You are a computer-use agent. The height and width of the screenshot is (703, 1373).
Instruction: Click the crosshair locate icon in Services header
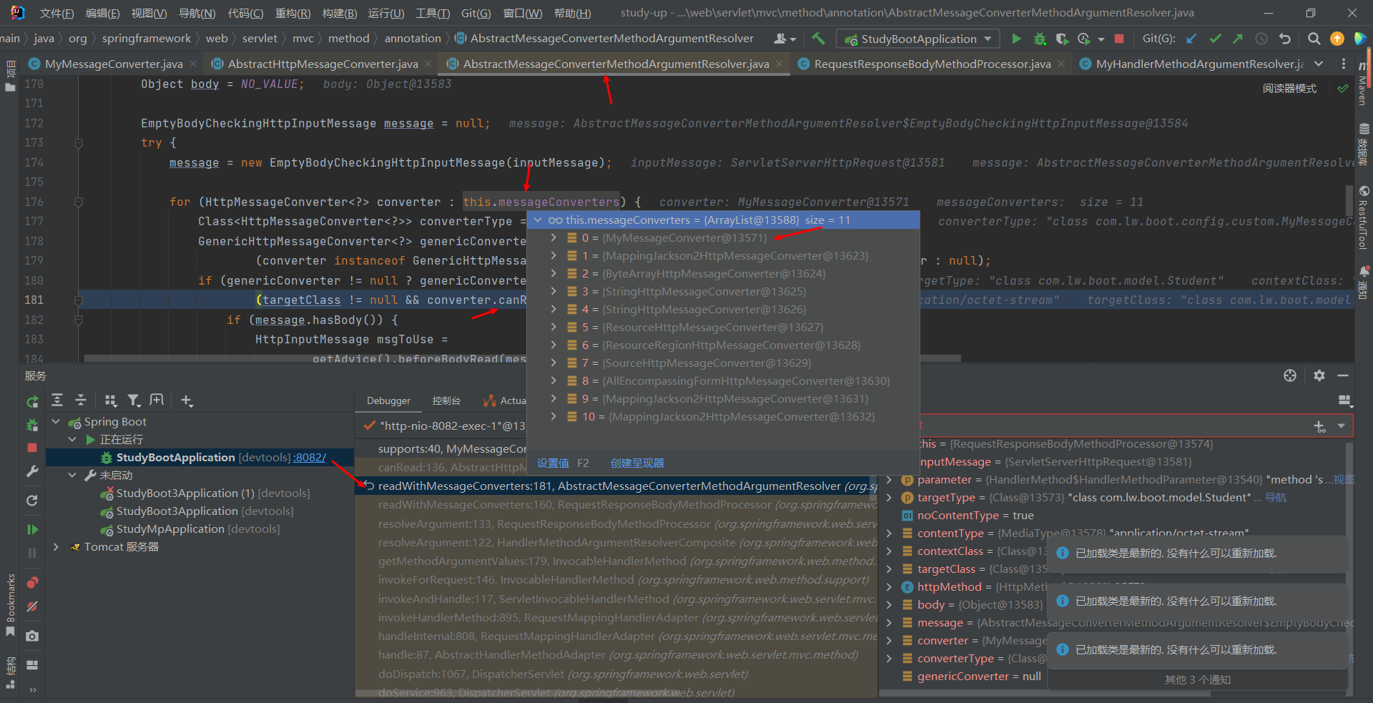pos(1290,375)
